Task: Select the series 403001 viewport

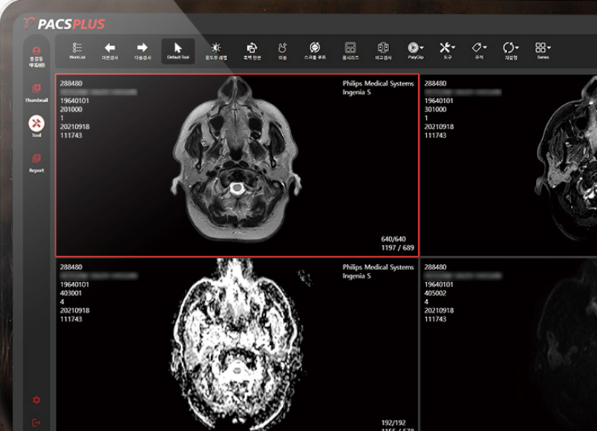Action: tap(237, 345)
